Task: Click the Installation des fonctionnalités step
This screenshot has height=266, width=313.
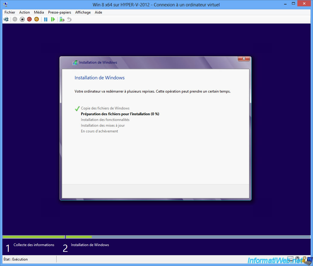Action: point(105,120)
